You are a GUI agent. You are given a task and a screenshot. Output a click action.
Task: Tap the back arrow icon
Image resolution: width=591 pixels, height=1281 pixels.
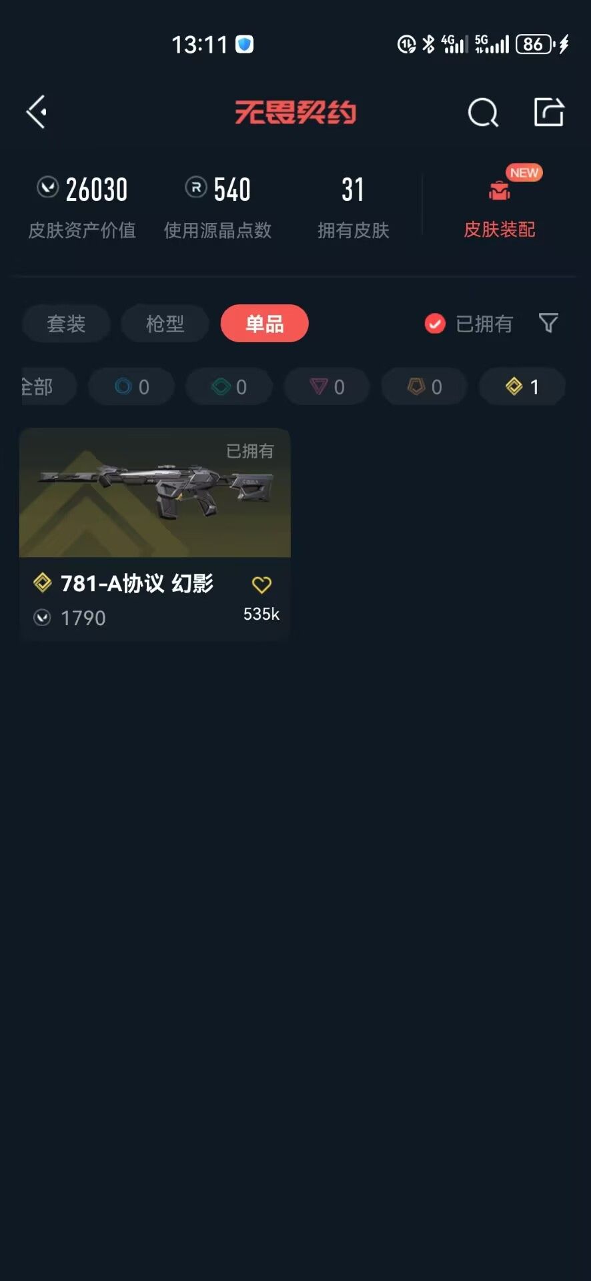[x=37, y=111]
